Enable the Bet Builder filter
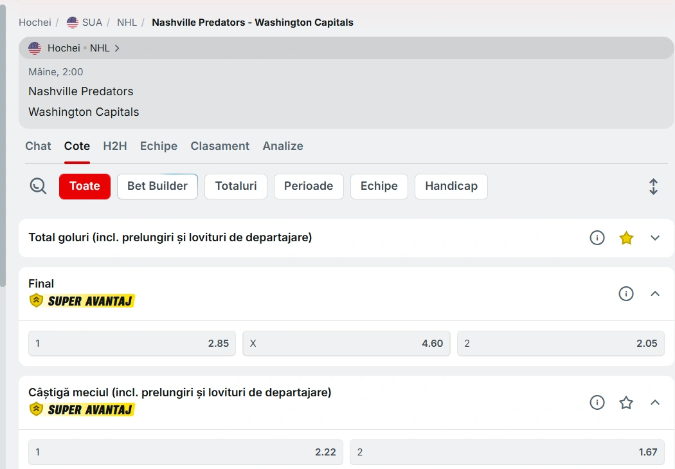The height and width of the screenshot is (469, 675). tap(157, 187)
